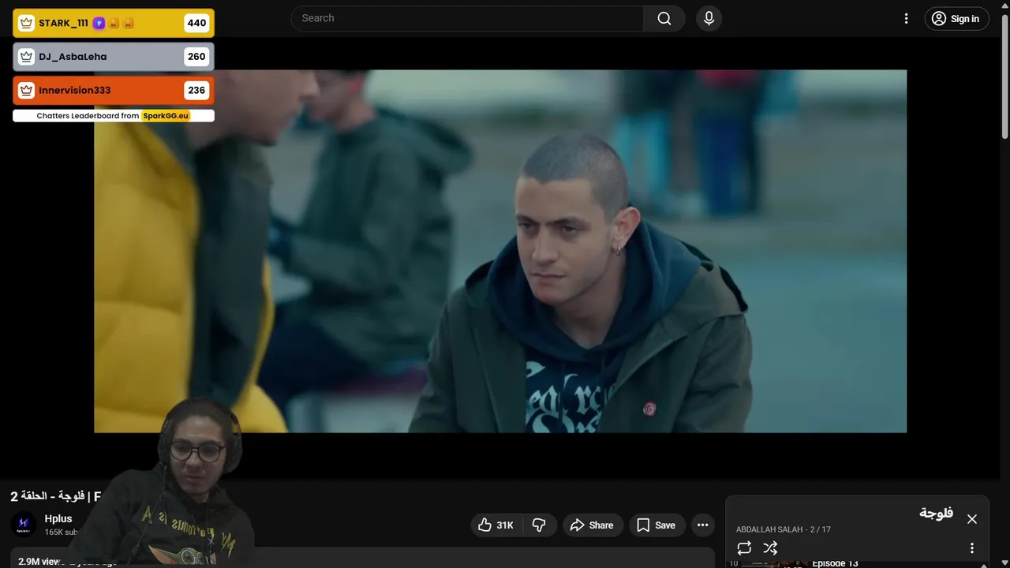
Task: Share the video
Action: tap(593, 525)
